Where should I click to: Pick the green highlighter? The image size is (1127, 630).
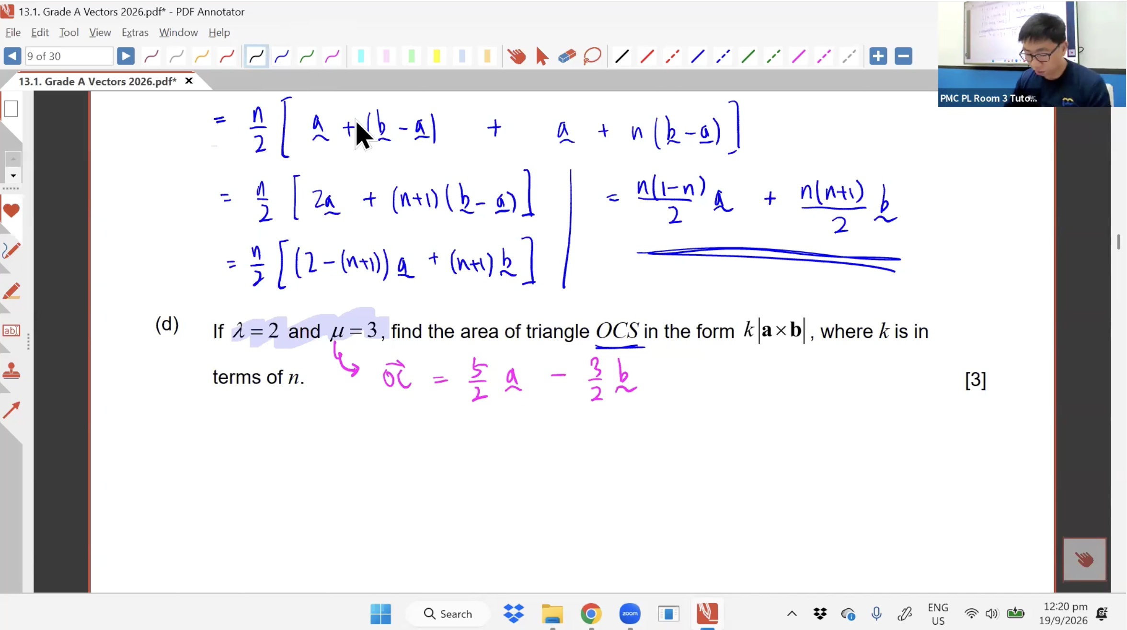coord(412,56)
